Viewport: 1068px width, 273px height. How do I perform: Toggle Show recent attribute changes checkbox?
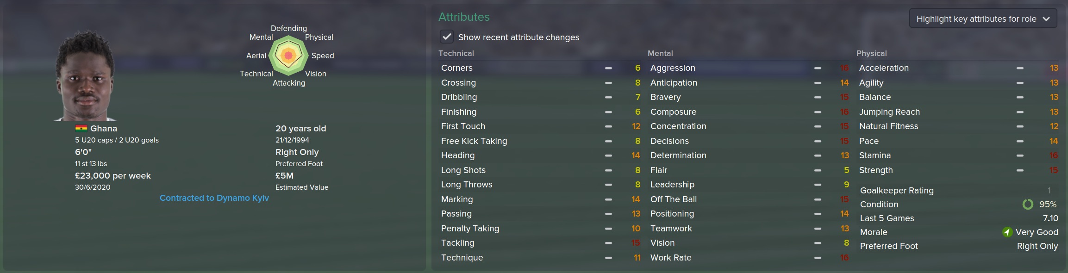click(447, 37)
